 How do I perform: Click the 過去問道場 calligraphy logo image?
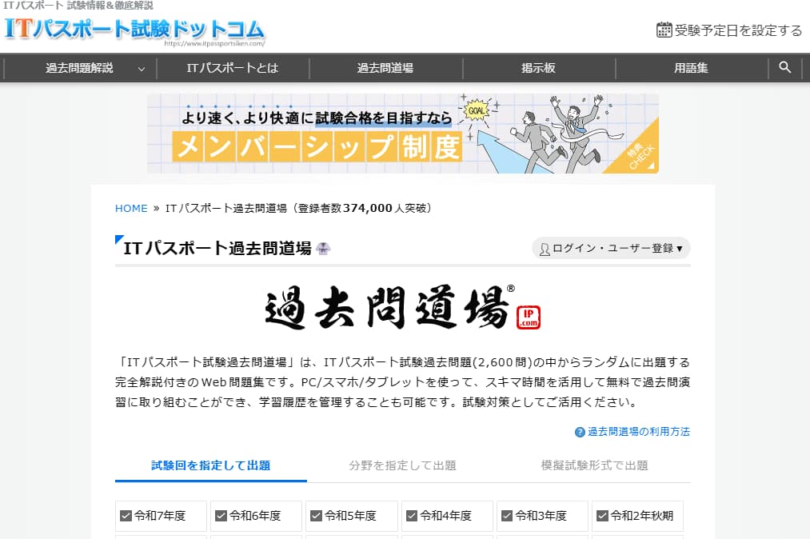pos(389,306)
